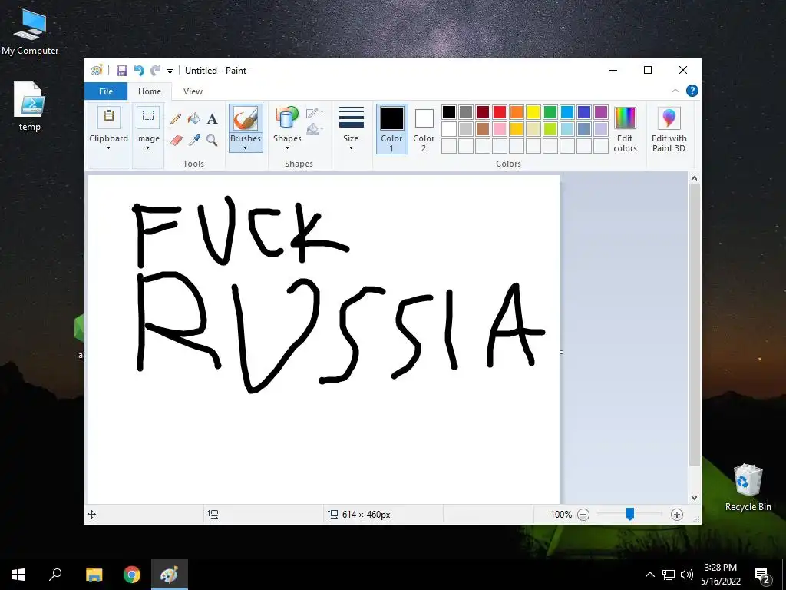Click the taskbar search magnifier
Viewport: 786px width, 590px height.
[55, 575]
